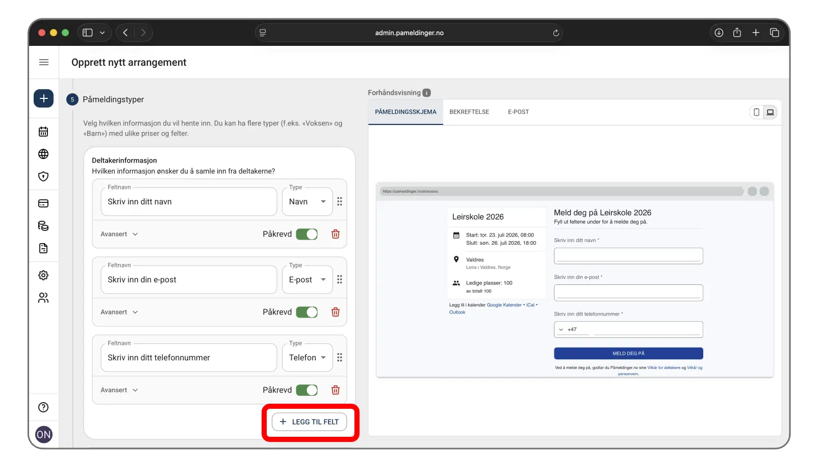This screenshot has width=818, height=472.
Task: Select the E-post preview tab
Action: coord(518,112)
